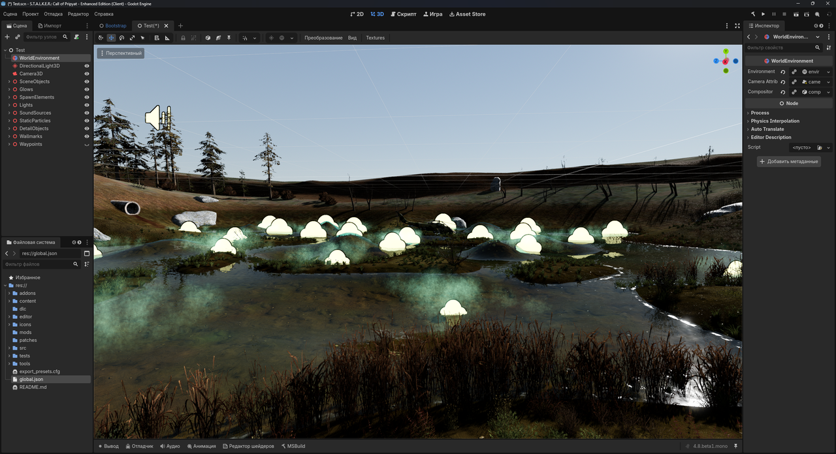Lock the selected node with the padlock icon
Screen dimensions: 836x454
coord(183,38)
